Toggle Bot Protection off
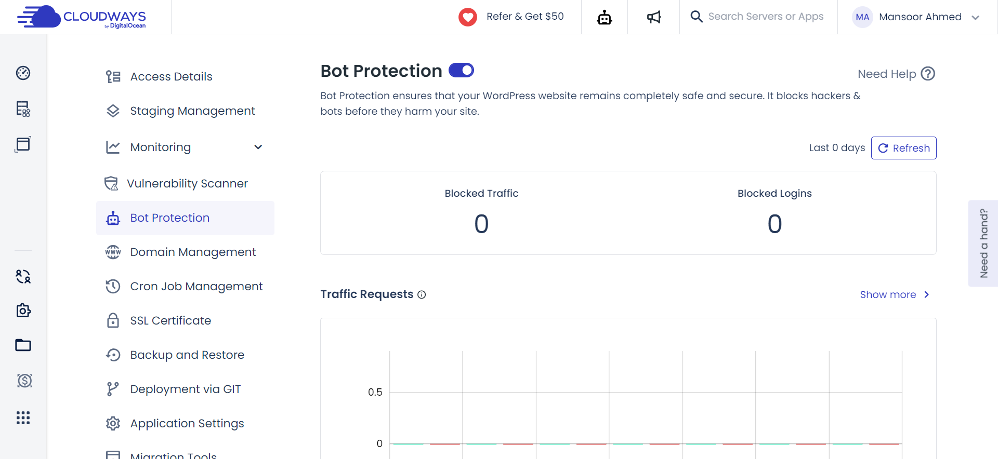This screenshot has height=459, width=998. pos(461,70)
